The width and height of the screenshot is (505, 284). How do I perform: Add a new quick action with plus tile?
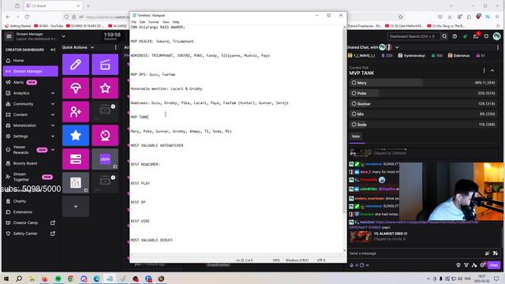pos(76,207)
